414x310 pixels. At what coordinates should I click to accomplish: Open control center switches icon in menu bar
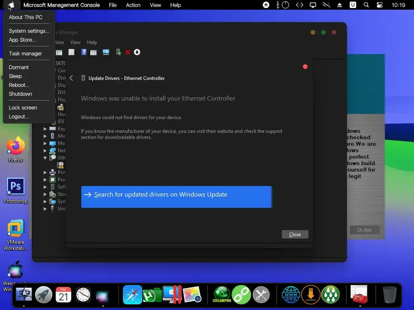[x=379, y=5]
